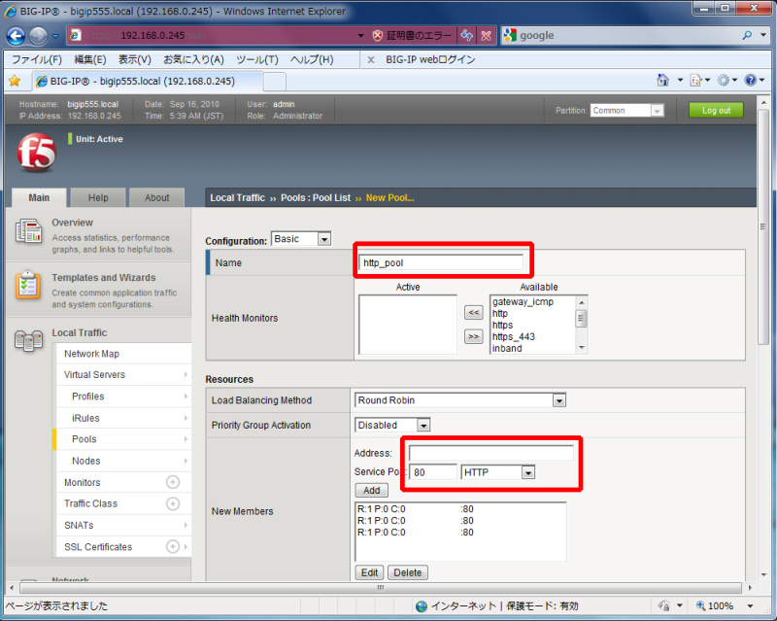Switch to the Help tab
Screen dimensions: 777x621
pos(98,197)
